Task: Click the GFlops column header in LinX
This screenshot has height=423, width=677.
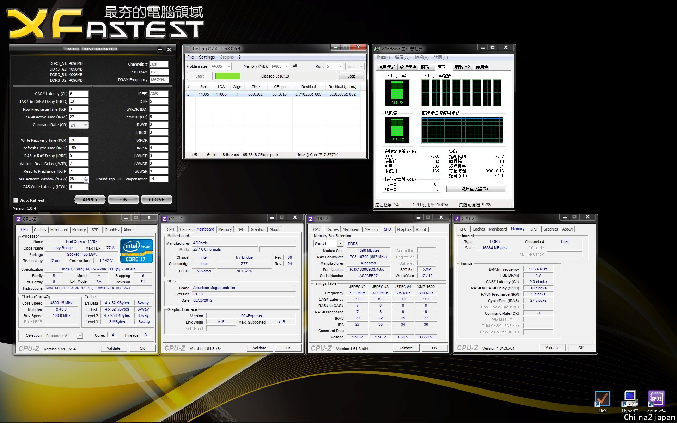Action: pyautogui.click(x=280, y=87)
